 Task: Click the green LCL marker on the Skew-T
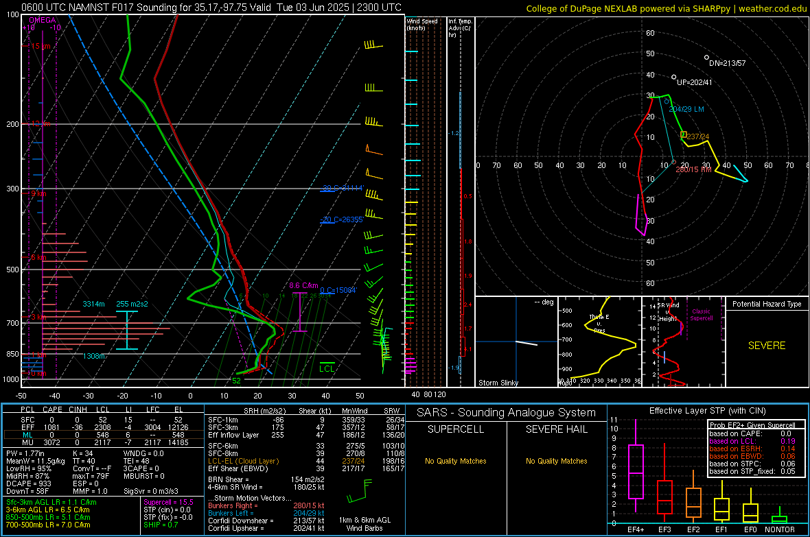[327, 368]
